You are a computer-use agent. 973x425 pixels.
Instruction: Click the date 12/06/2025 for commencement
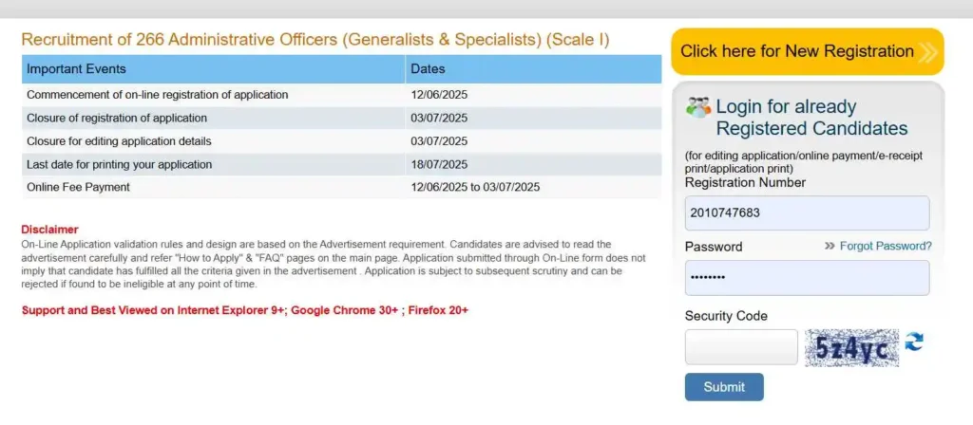click(439, 95)
